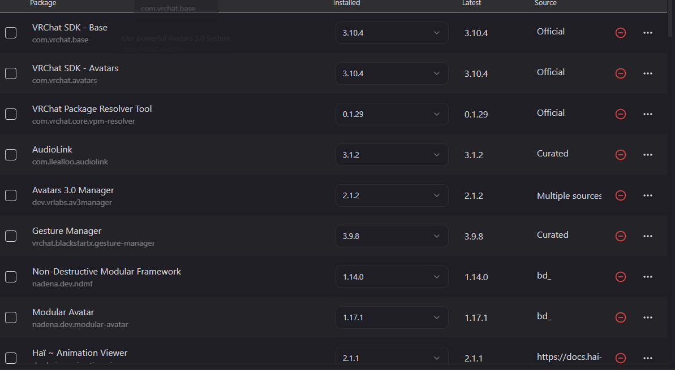Tick the AudioLink checkbox

point(11,155)
